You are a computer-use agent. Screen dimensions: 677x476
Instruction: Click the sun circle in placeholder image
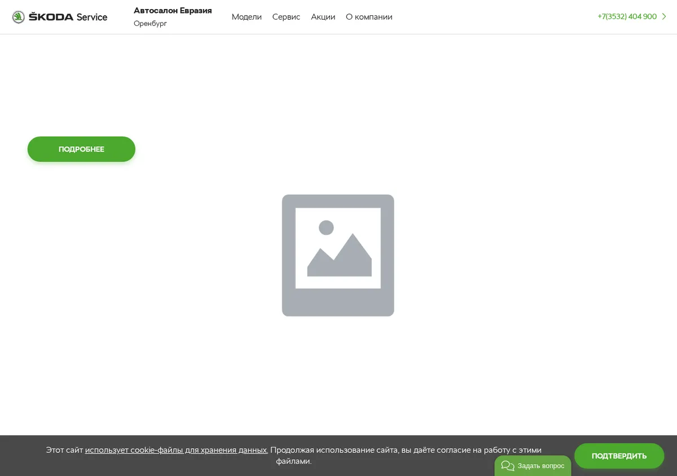pos(327,228)
